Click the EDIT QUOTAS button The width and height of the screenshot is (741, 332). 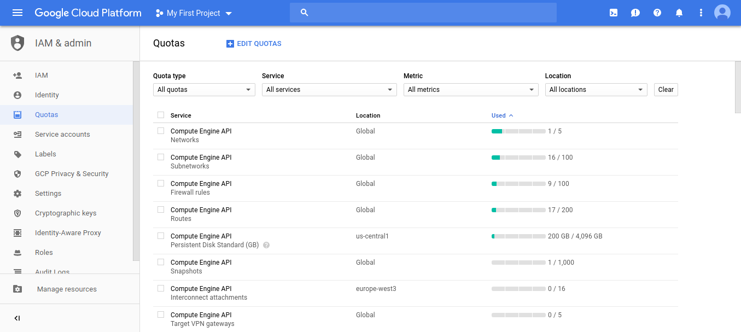coord(254,44)
